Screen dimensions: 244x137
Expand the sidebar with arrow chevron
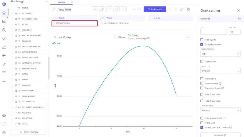pyautogui.click(x=7, y=17)
